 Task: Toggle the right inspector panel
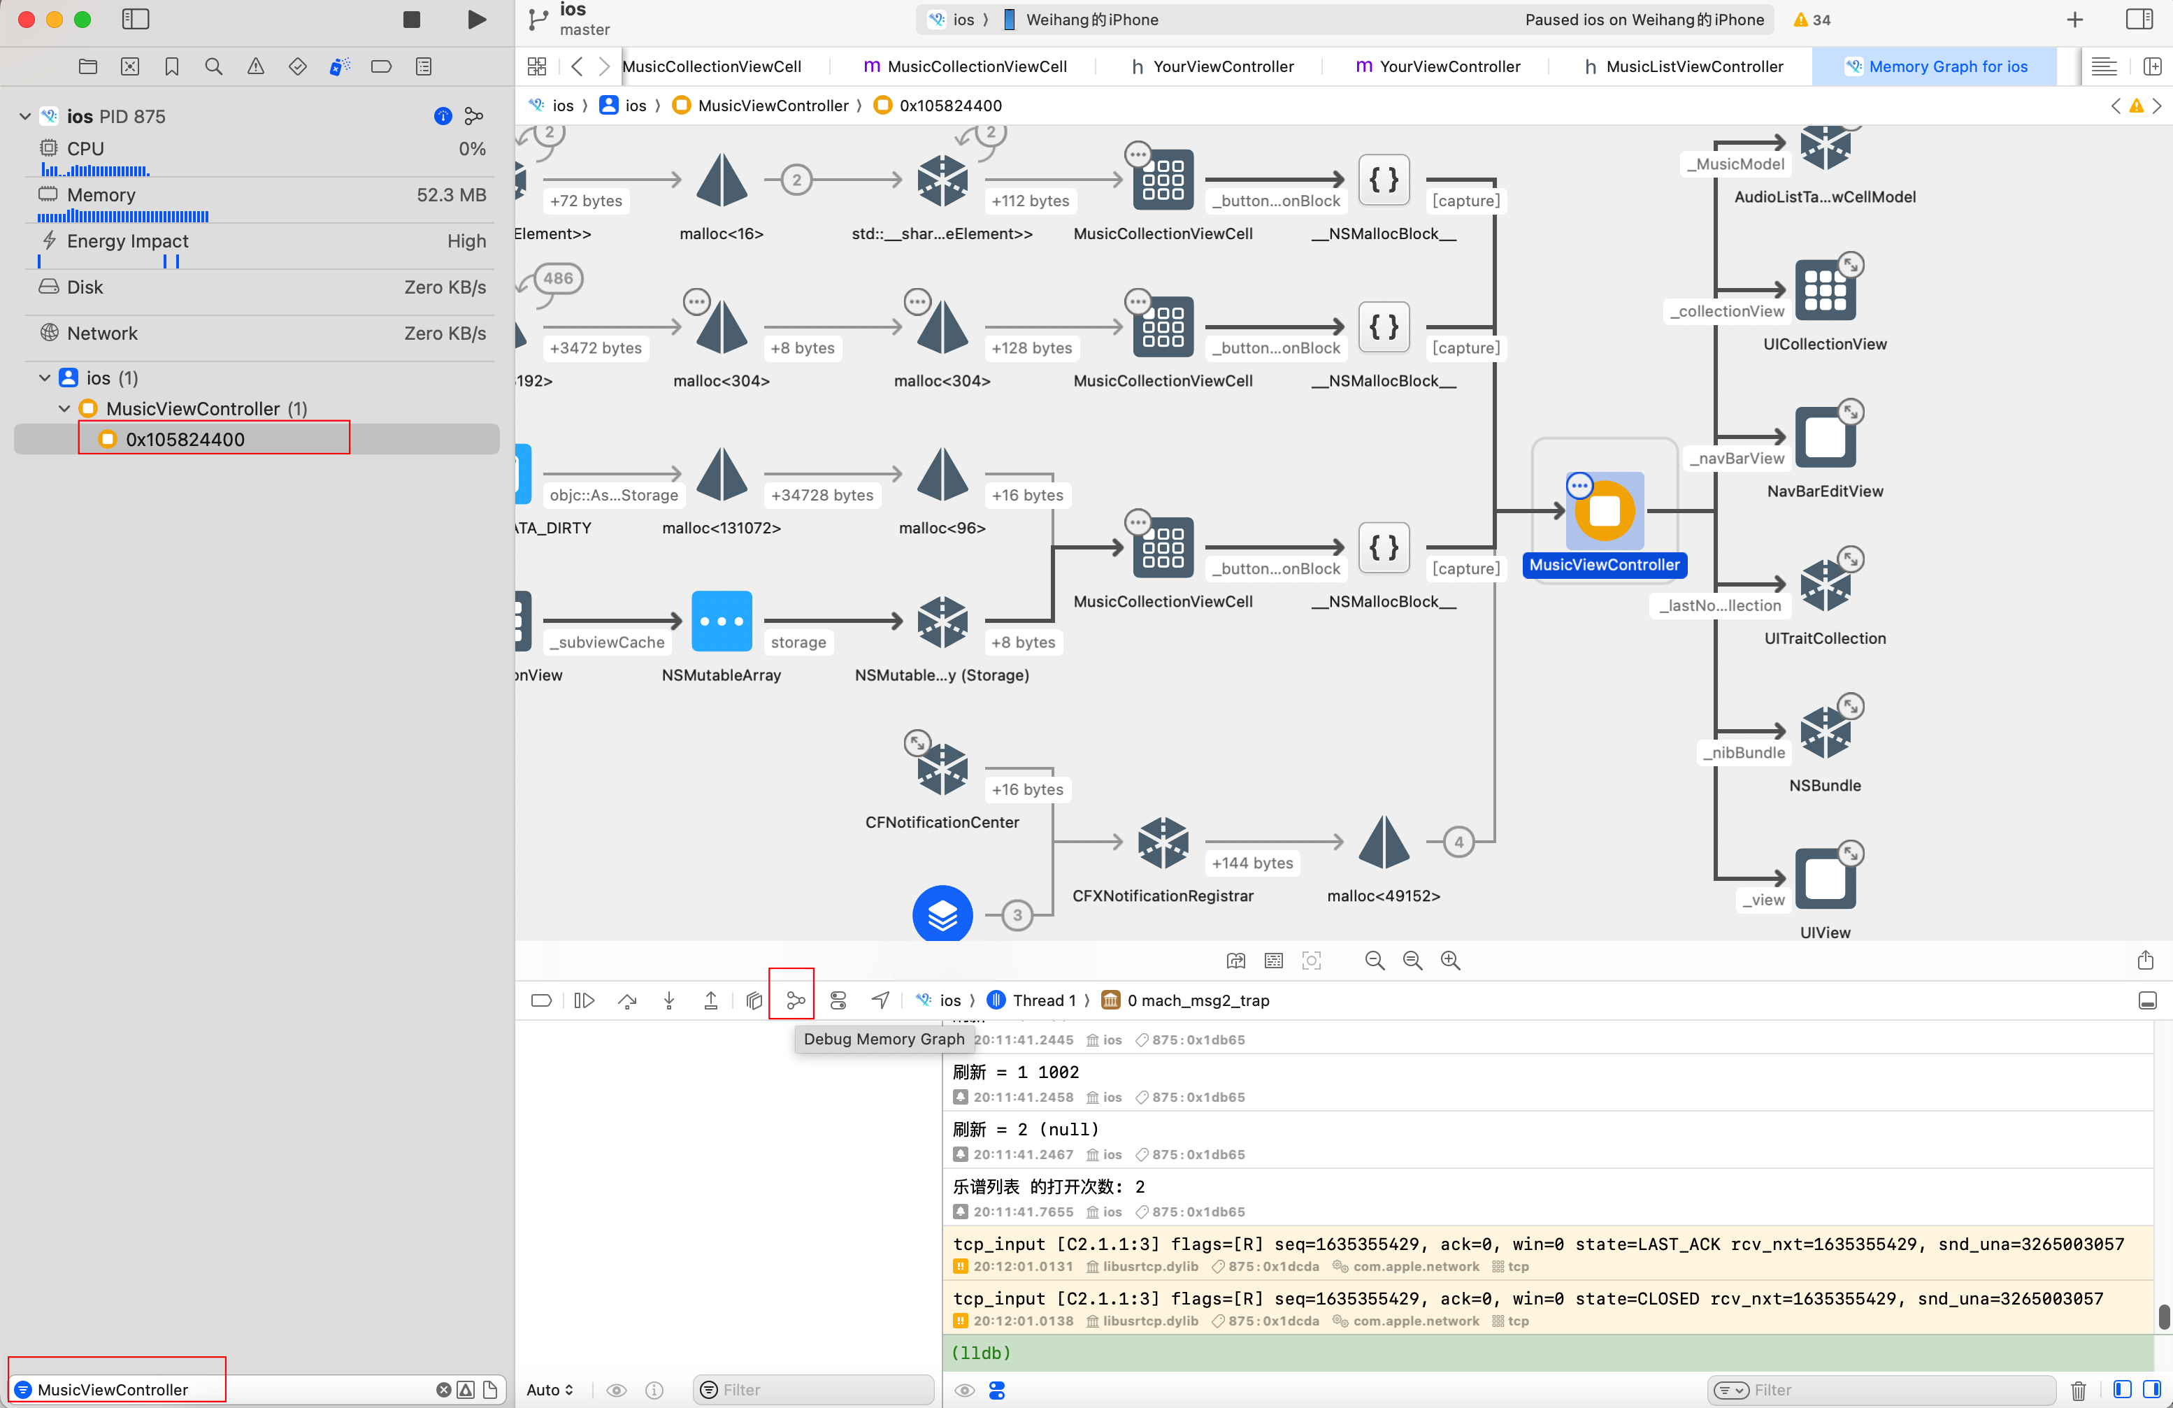[2138, 19]
